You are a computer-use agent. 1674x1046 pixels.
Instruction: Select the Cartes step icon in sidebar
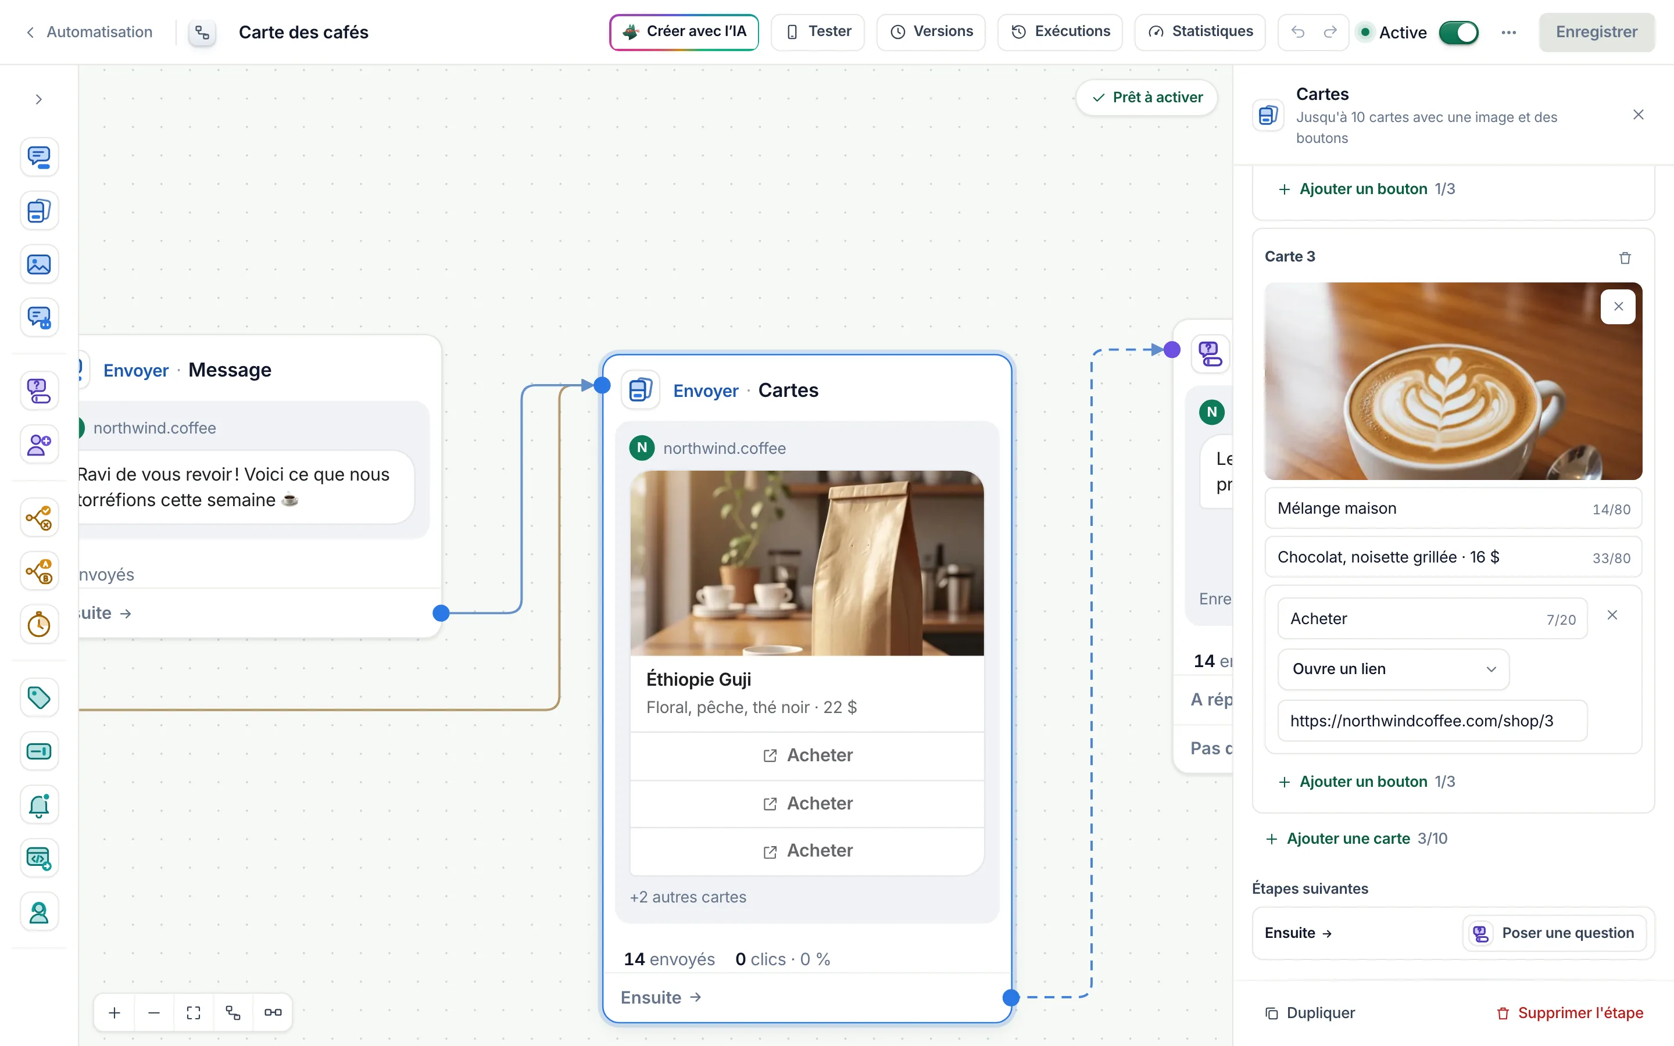(39, 211)
